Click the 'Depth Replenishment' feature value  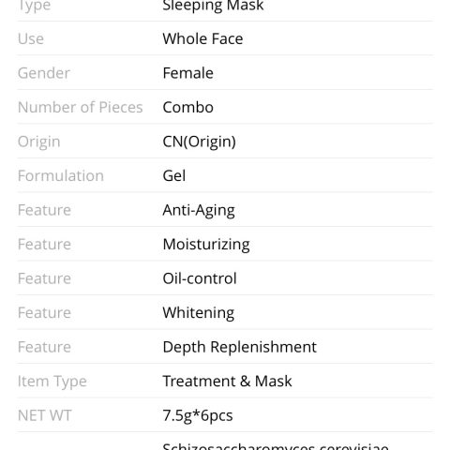240,347
